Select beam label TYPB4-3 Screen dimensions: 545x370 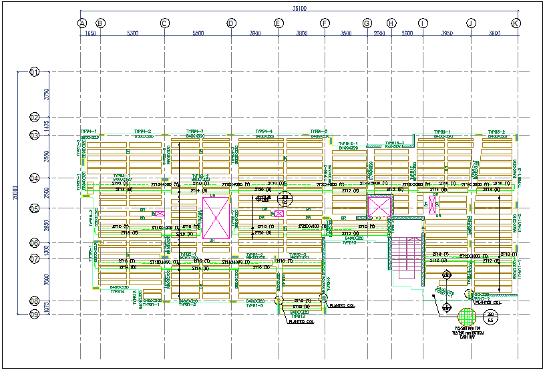194,132
